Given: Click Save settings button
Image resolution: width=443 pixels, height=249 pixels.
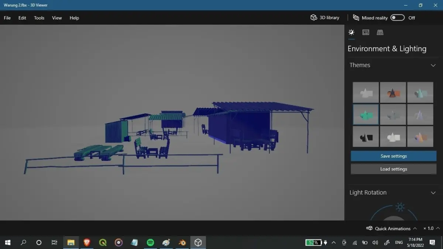Looking at the screenshot, I should (x=394, y=156).
